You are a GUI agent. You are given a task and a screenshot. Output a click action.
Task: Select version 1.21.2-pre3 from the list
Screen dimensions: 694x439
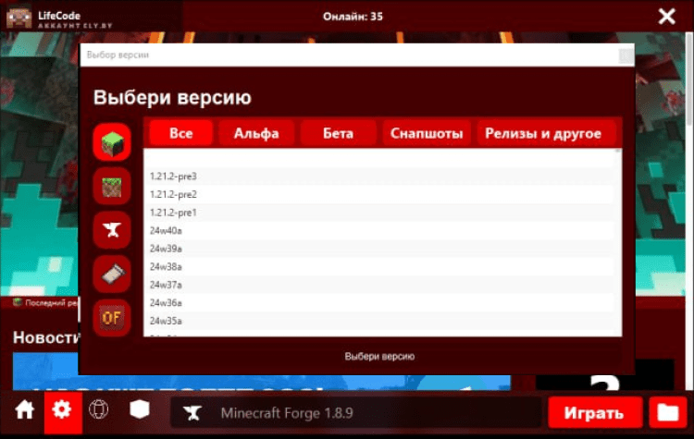click(173, 176)
